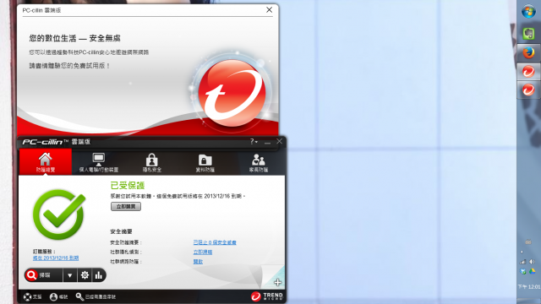Open settings via the gear icon
Image resolution: width=541 pixels, height=304 pixels.
[x=85, y=275]
